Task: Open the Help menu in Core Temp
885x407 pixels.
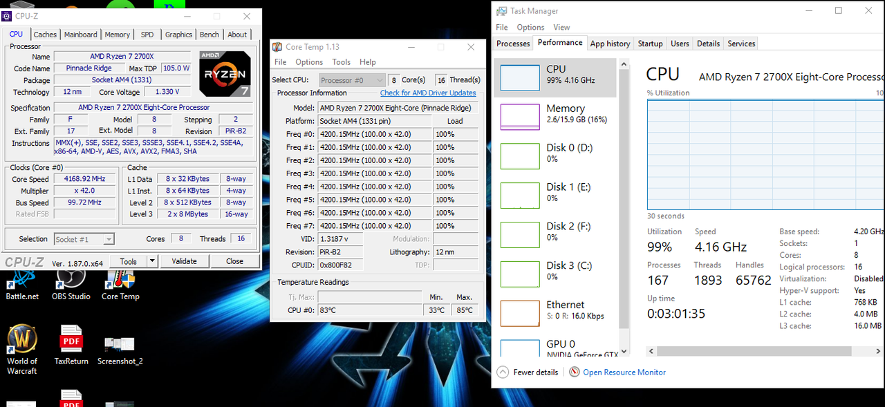Action: pos(368,62)
